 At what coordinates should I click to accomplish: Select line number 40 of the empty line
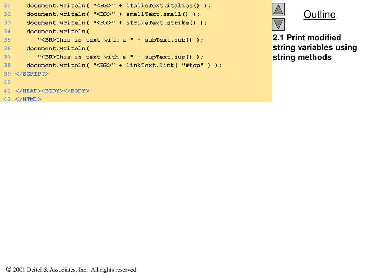point(7,82)
